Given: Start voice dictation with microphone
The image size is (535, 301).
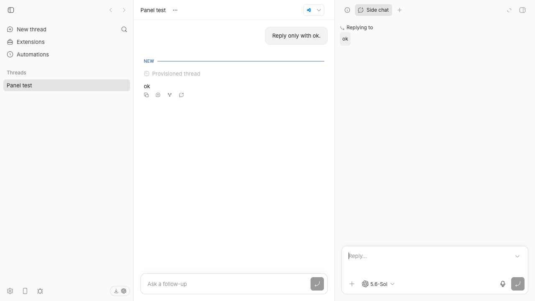Looking at the screenshot, I should coord(503,284).
